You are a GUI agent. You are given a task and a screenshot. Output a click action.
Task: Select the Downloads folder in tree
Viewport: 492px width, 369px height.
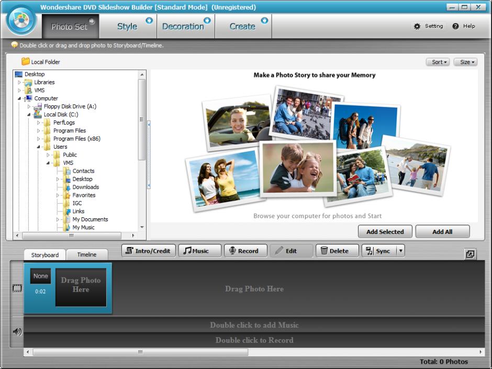point(85,187)
